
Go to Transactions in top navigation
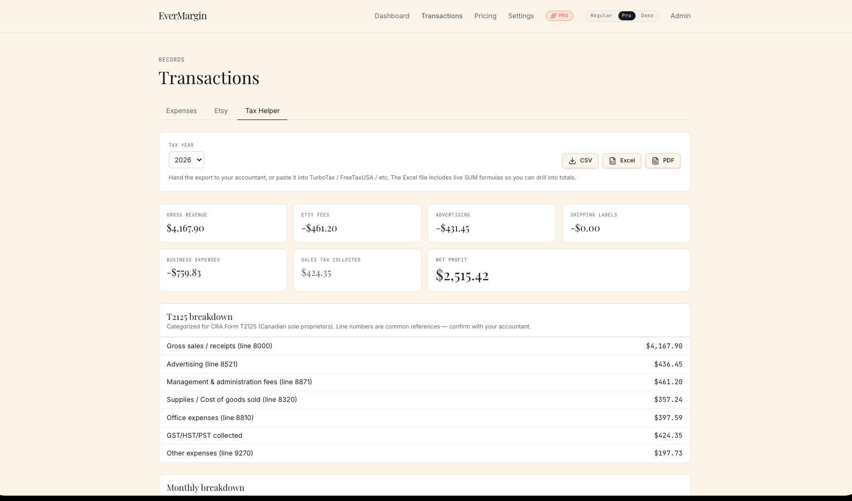point(442,16)
